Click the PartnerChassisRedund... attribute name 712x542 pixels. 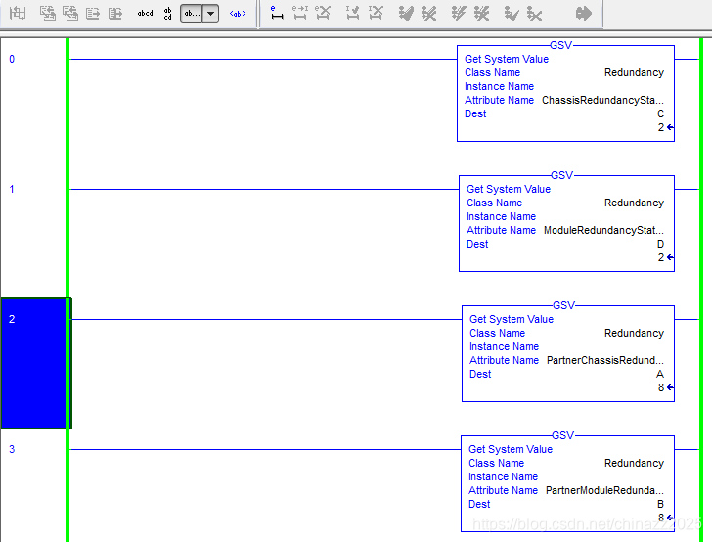point(605,360)
